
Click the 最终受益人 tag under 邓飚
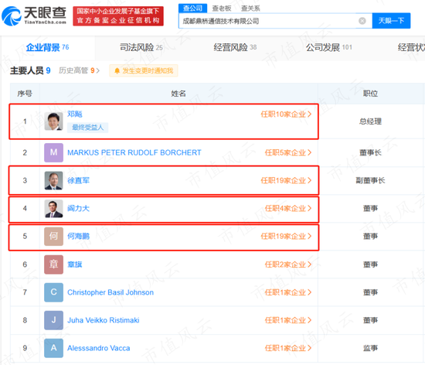[x=87, y=127]
